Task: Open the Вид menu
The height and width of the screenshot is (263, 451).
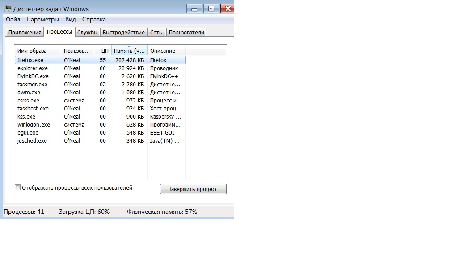Action: (x=71, y=20)
